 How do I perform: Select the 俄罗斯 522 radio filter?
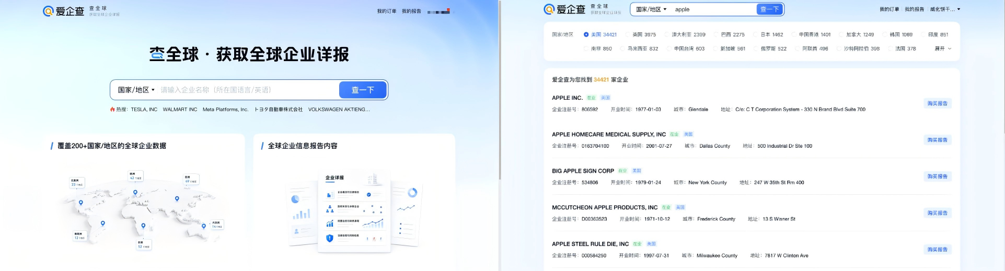click(770, 49)
